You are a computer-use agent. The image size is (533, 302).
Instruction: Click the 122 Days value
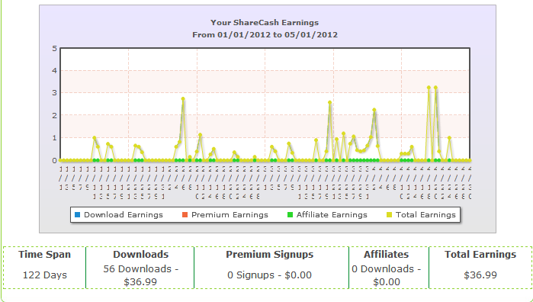click(x=44, y=275)
